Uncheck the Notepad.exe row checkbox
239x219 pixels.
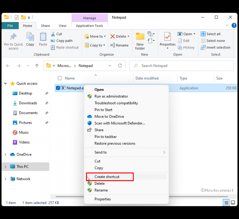[58, 88]
